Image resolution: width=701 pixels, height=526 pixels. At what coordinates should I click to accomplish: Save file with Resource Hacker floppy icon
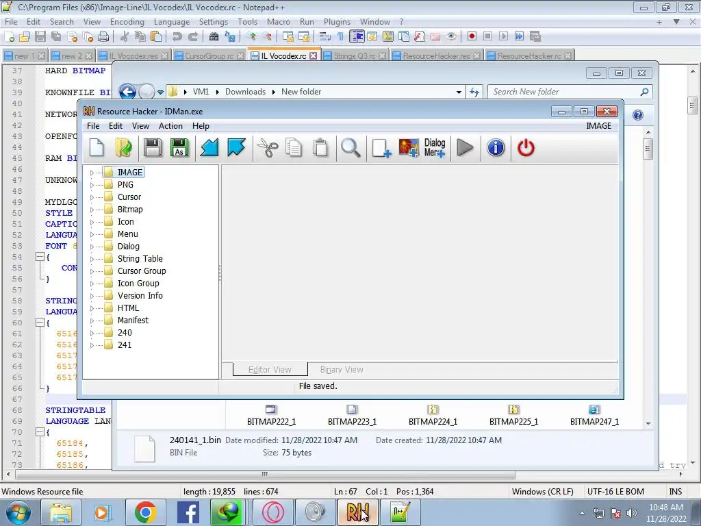coord(153,148)
